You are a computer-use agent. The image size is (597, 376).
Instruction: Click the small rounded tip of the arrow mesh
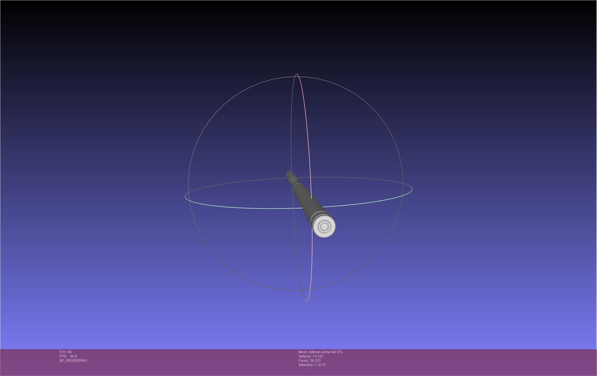[x=289, y=174]
